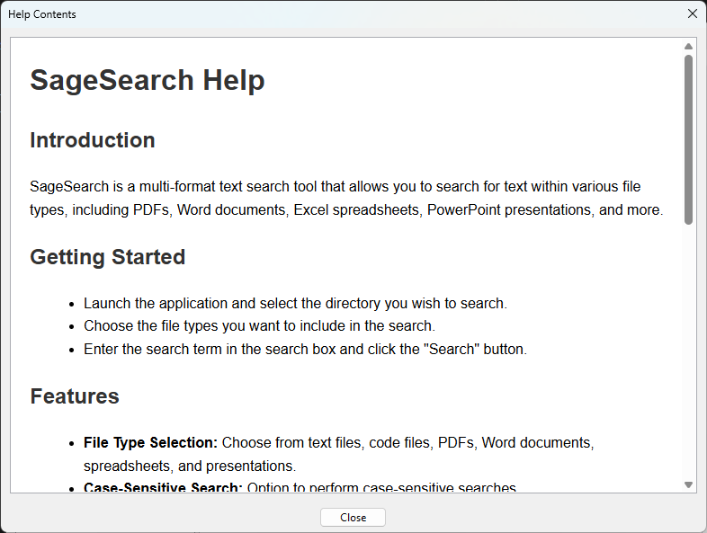Image resolution: width=707 pixels, height=533 pixels.
Task: Click the scrollbar down arrow
Action: tap(688, 485)
